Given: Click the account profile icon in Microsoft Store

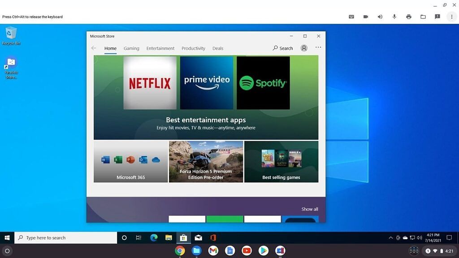Looking at the screenshot, I should coord(304,48).
